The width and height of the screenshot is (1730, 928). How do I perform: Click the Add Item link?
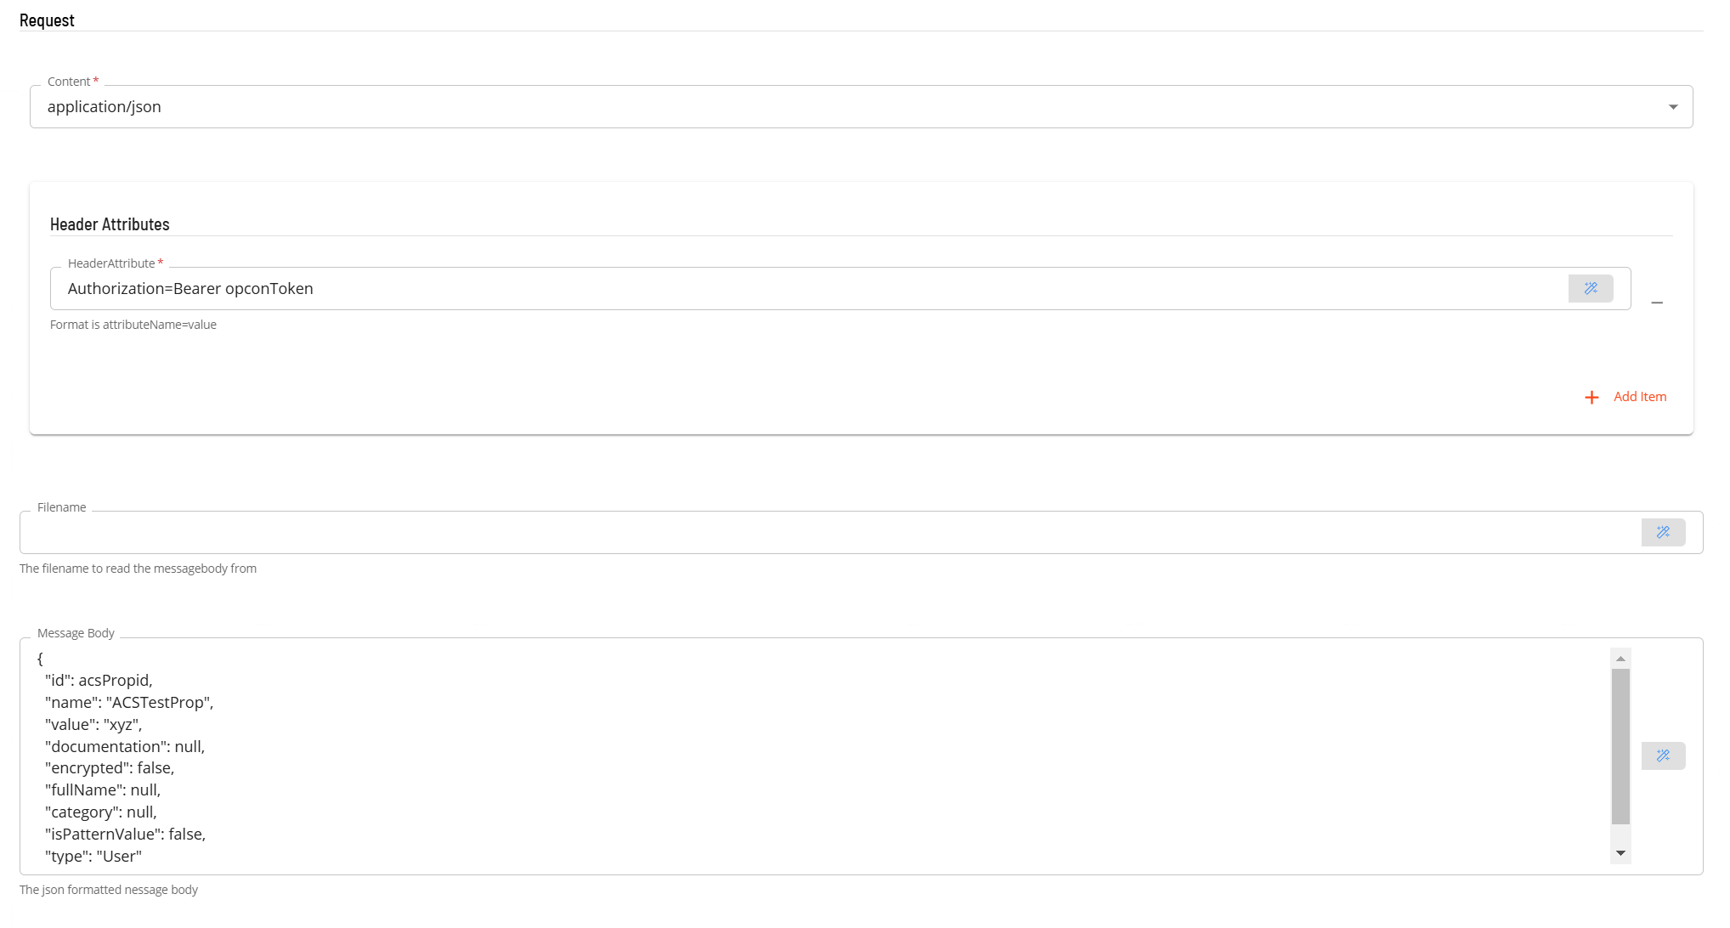click(1640, 397)
